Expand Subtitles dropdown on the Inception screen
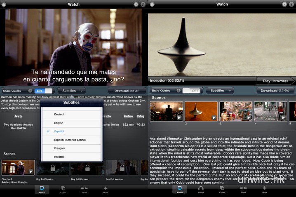The image size is (296, 197). tap(219, 91)
